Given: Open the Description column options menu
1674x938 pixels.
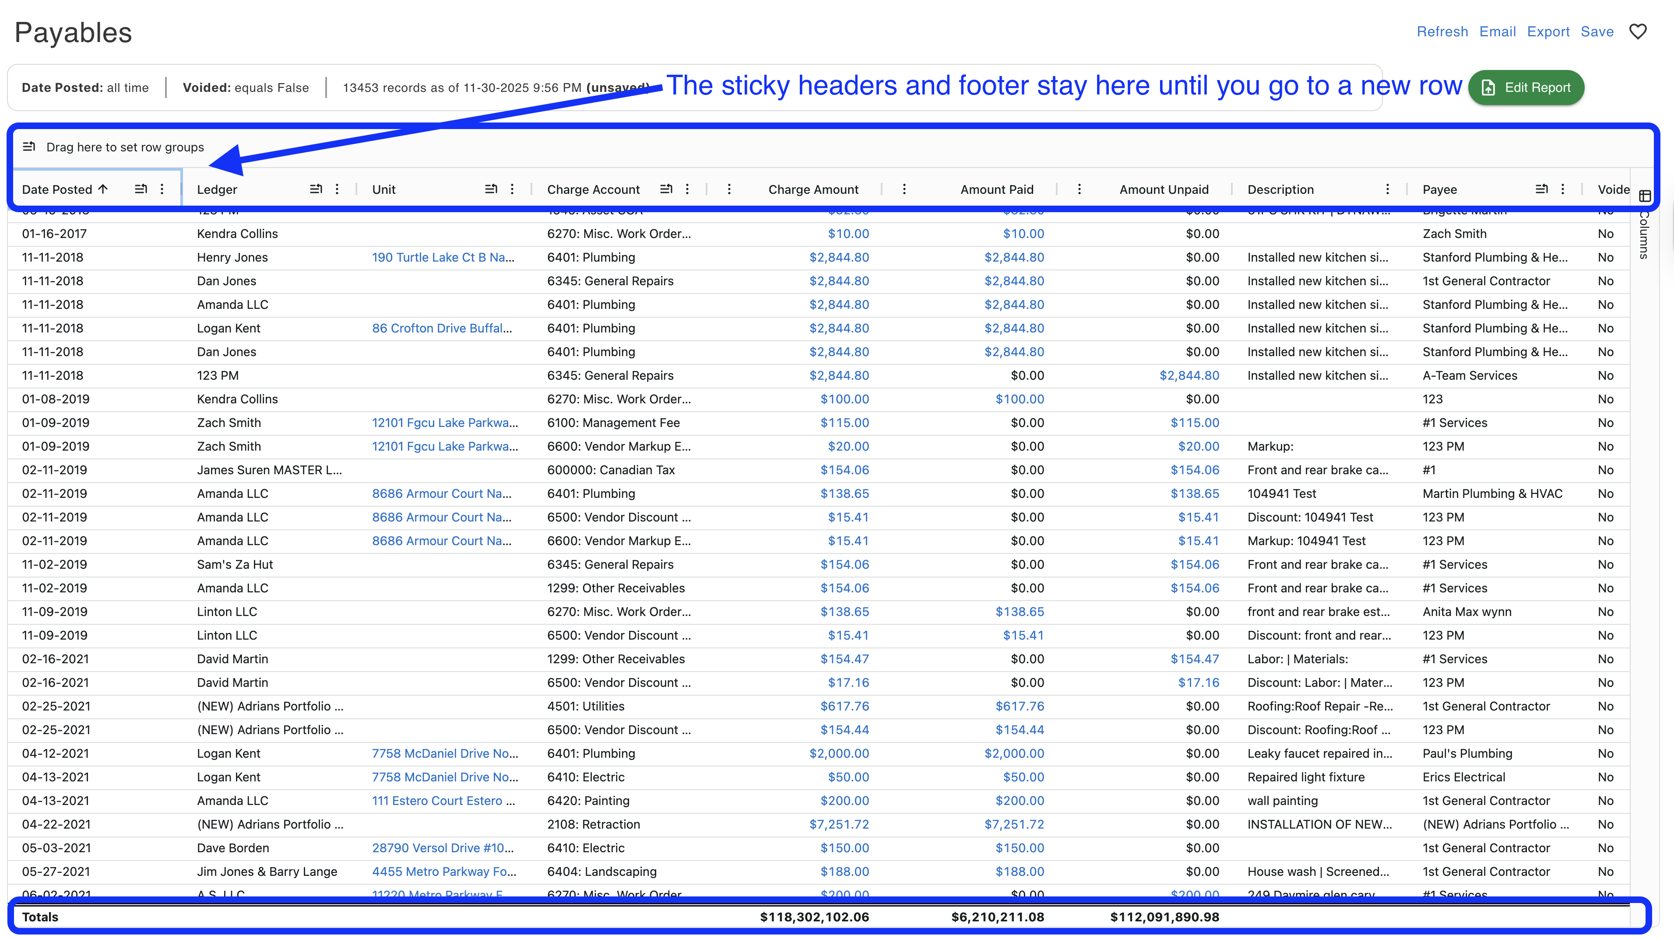Looking at the screenshot, I should pyautogui.click(x=1387, y=189).
